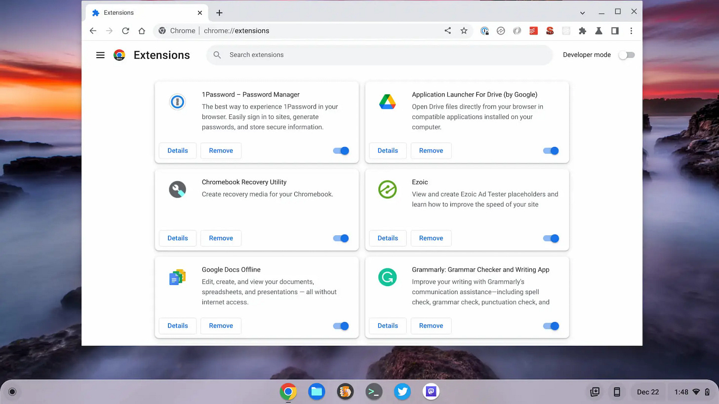Screen dimensions: 719x404
Task: Click the Google Docs Offline icon
Action: (177, 277)
